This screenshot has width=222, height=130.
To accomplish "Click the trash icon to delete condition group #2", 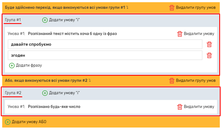I will click(x=172, y=80).
